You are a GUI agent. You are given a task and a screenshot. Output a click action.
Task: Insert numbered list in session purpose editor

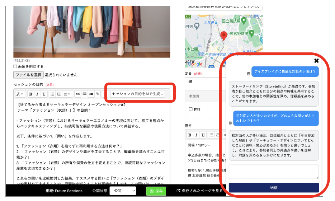click(x=59, y=94)
